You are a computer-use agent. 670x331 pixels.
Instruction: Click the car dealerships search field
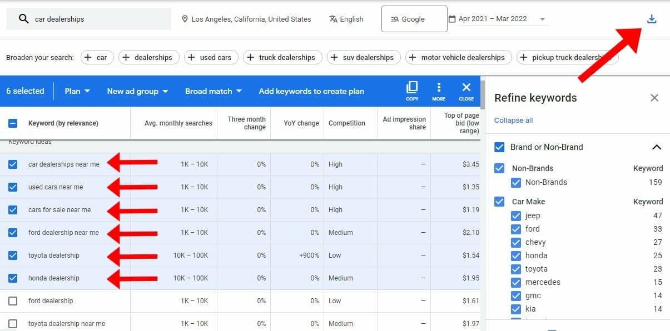[89, 18]
